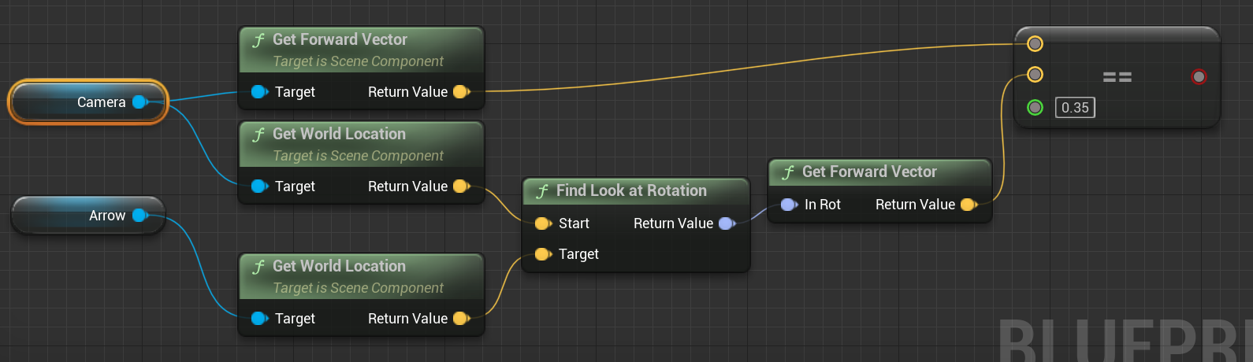Click Start pin on Find Look at Rotation
1253x362 pixels.
(x=543, y=223)
